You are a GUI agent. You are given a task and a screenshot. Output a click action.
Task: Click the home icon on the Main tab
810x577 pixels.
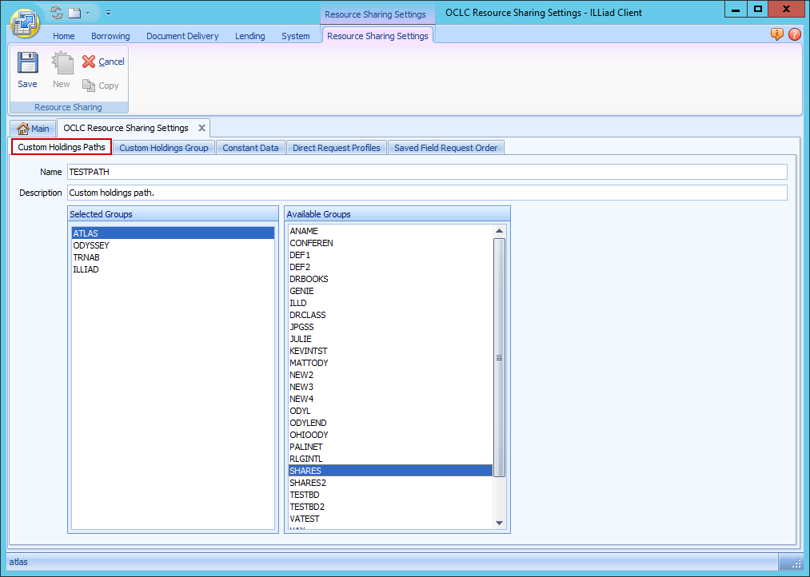coord(24,128)
